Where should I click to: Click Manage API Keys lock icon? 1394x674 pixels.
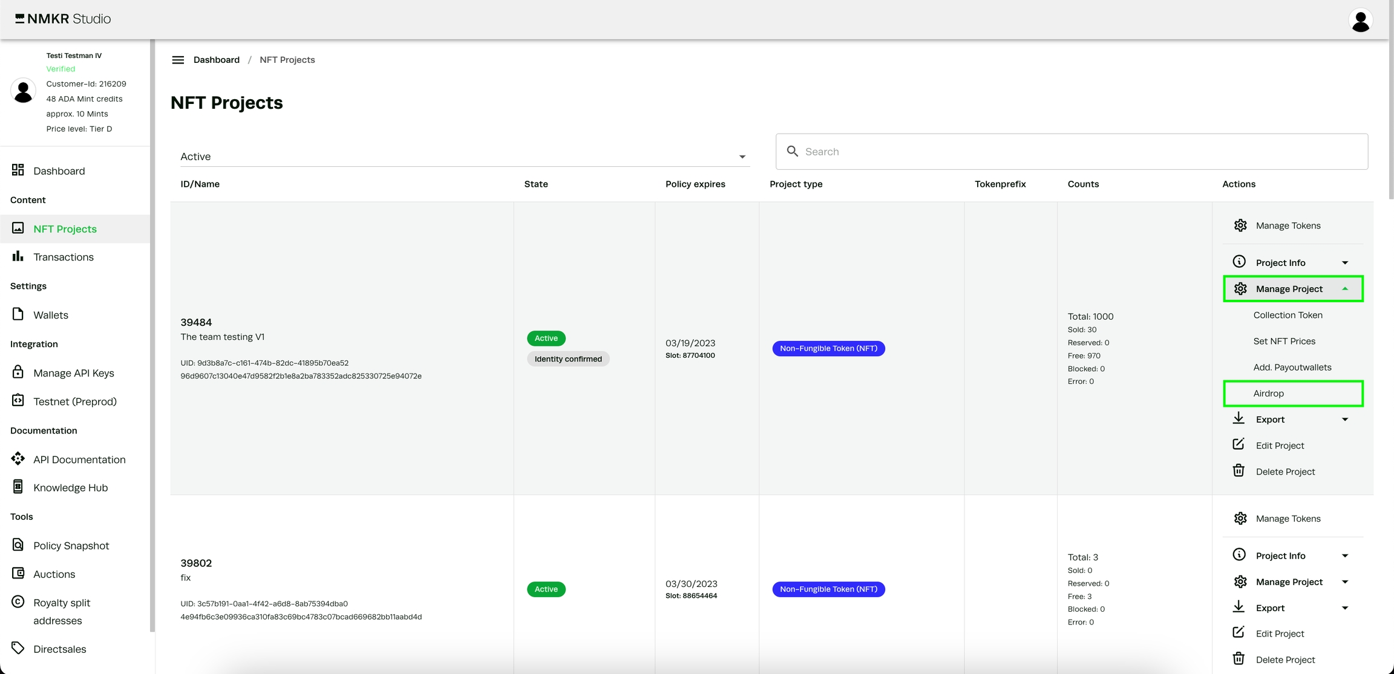(x=18, y=372)
